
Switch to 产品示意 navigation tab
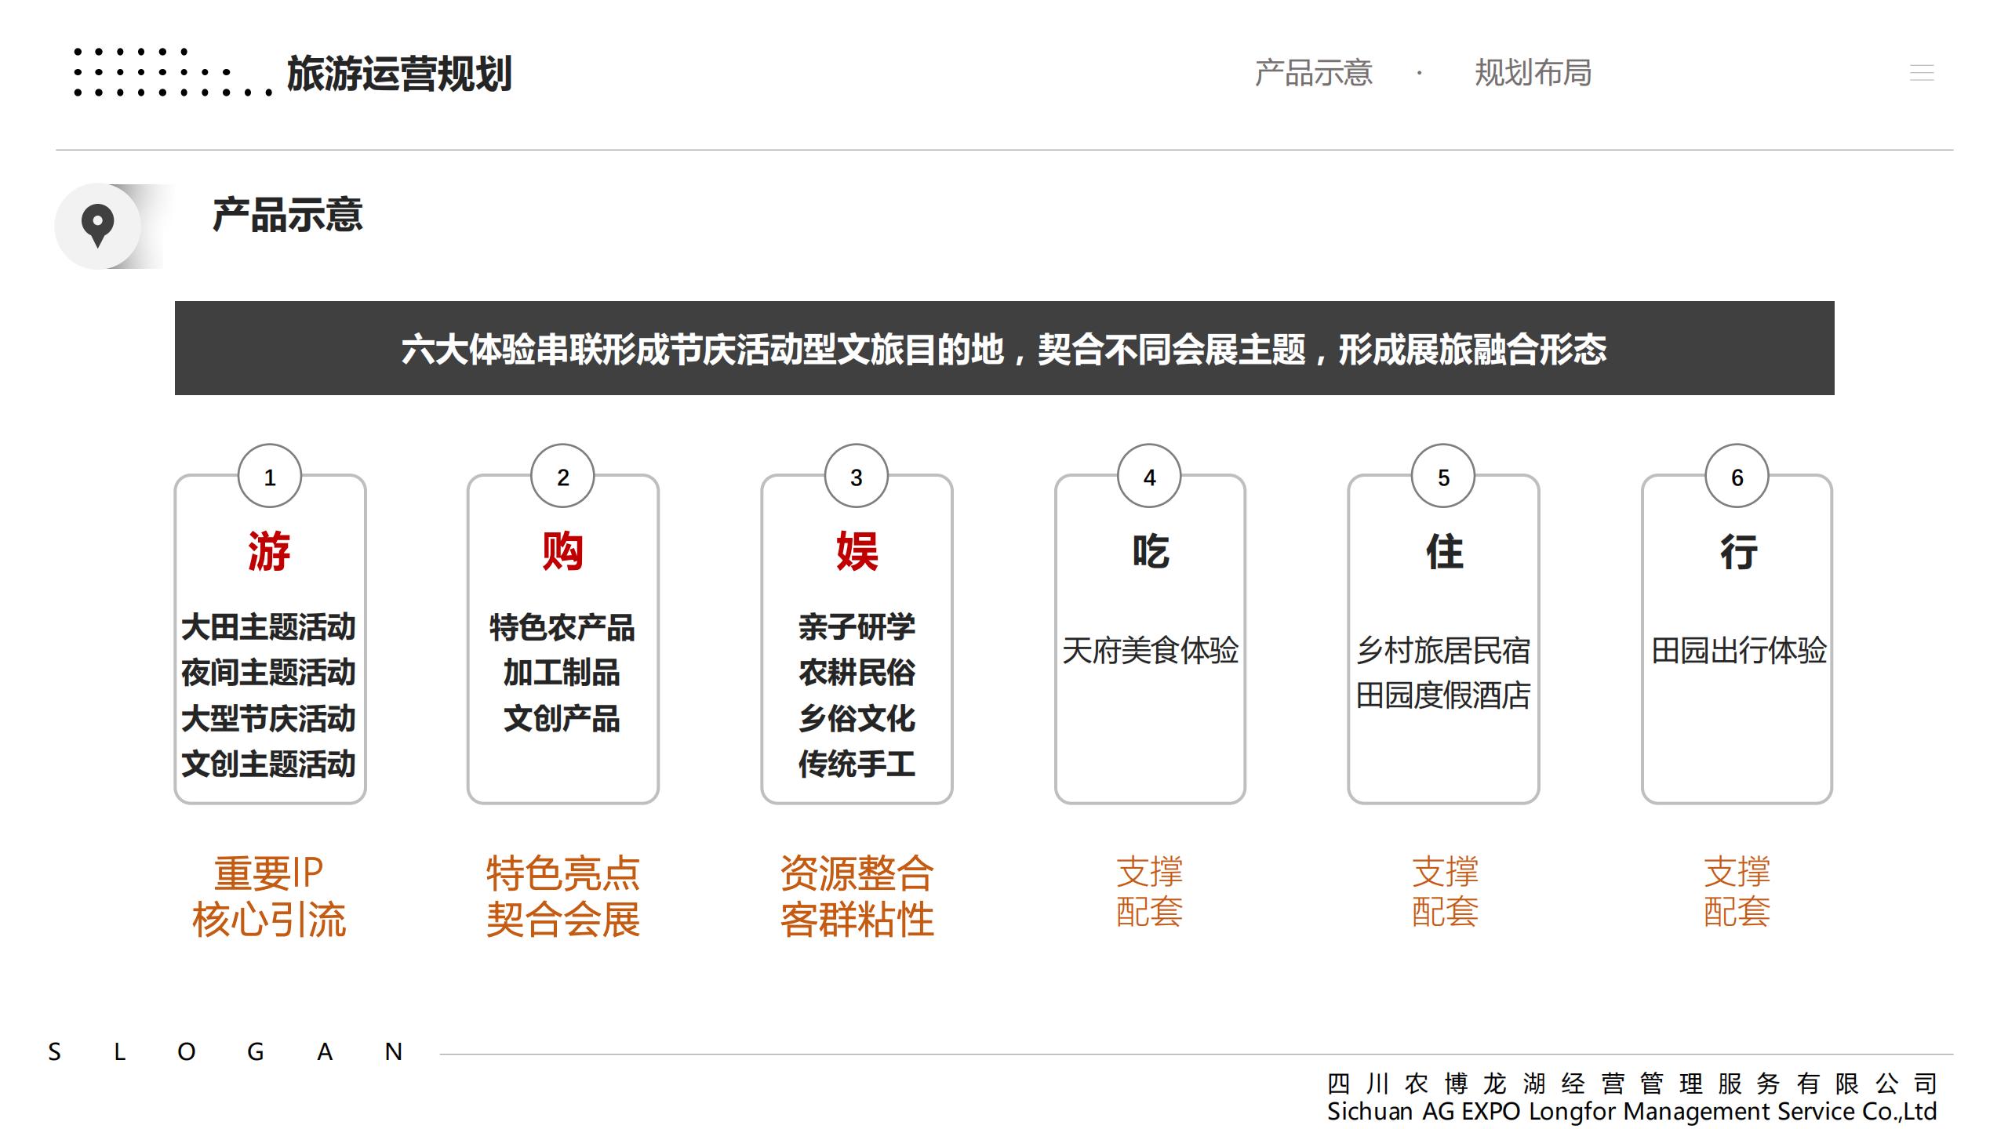(1313, 73)
